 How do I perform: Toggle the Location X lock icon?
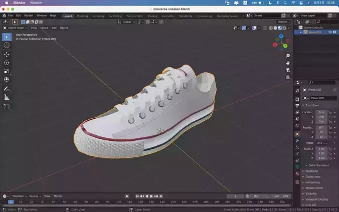tap(330, 112)
